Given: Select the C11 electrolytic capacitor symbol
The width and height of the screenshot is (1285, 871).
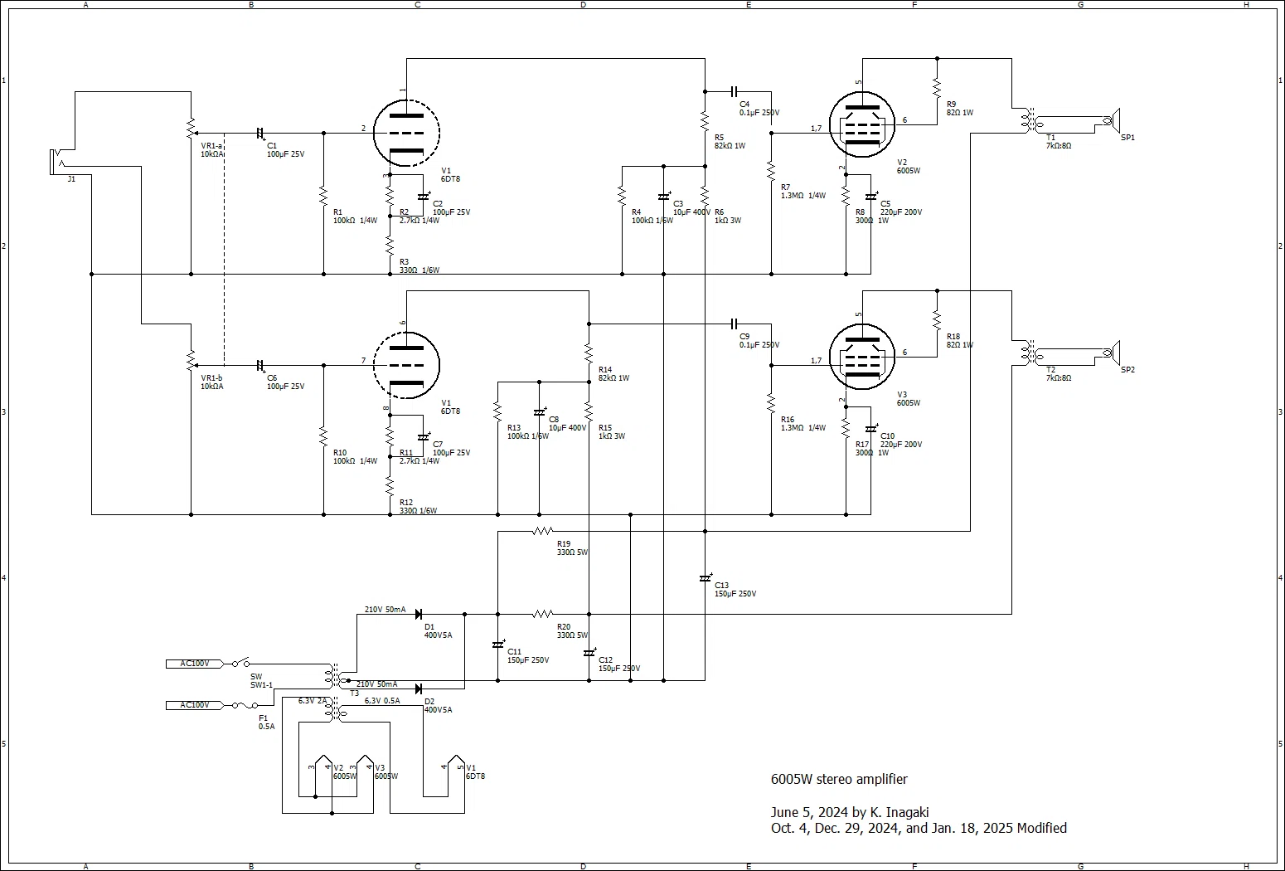Looking at the screenshot, I should coord(498,644).
